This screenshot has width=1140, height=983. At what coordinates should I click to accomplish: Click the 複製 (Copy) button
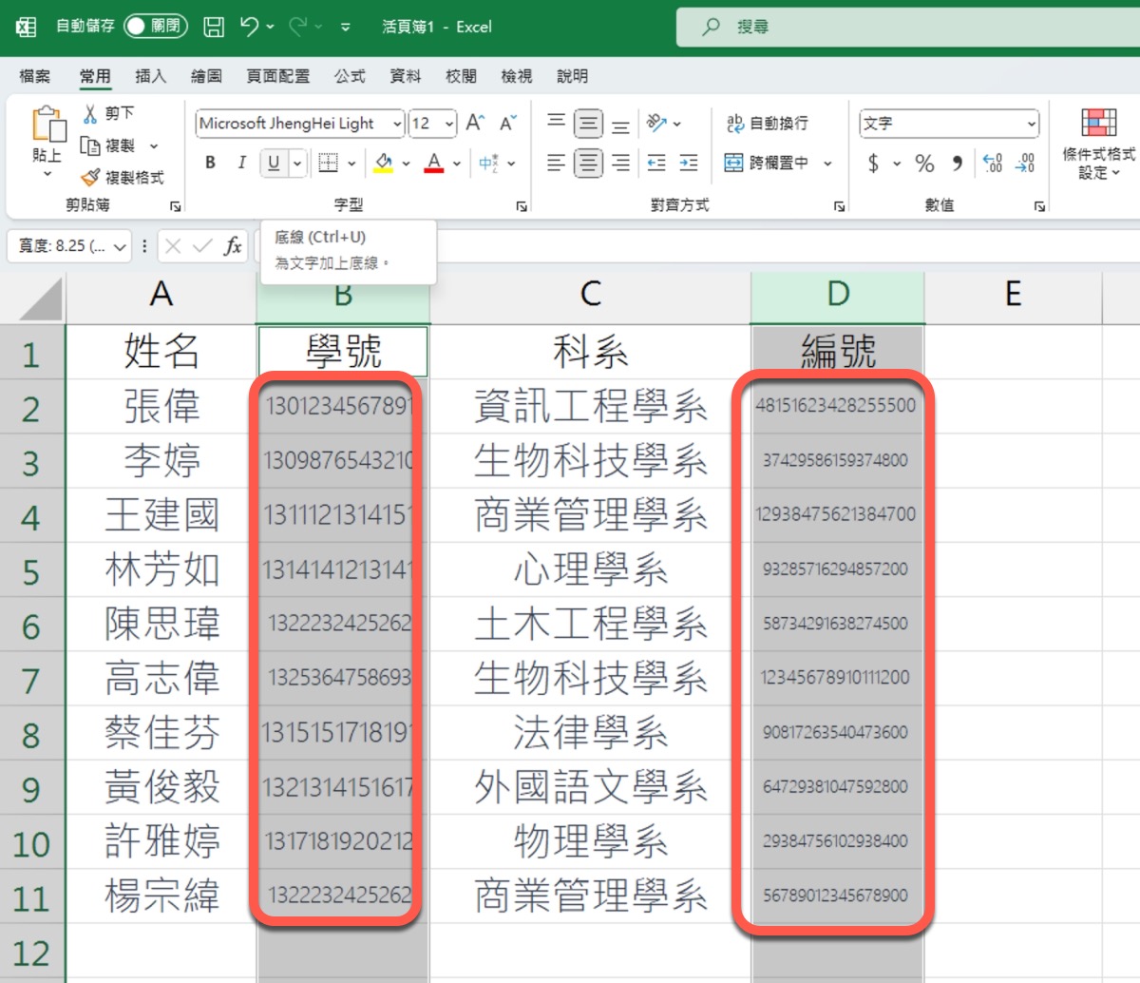click(108, 145)
